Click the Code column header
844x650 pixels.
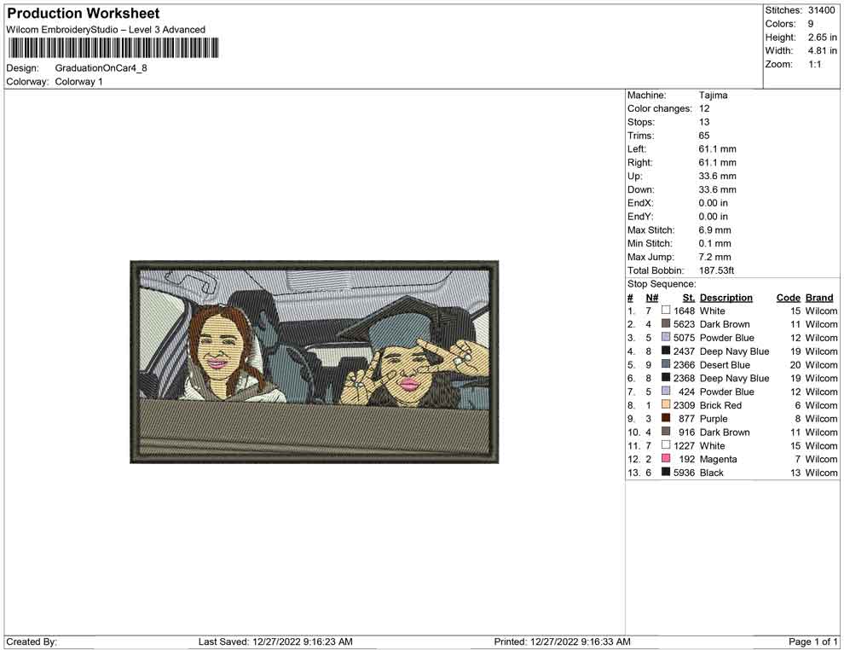coord(788,297)
